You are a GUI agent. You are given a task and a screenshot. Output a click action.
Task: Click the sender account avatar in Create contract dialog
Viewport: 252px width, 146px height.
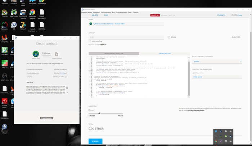[x=36, y=54]
